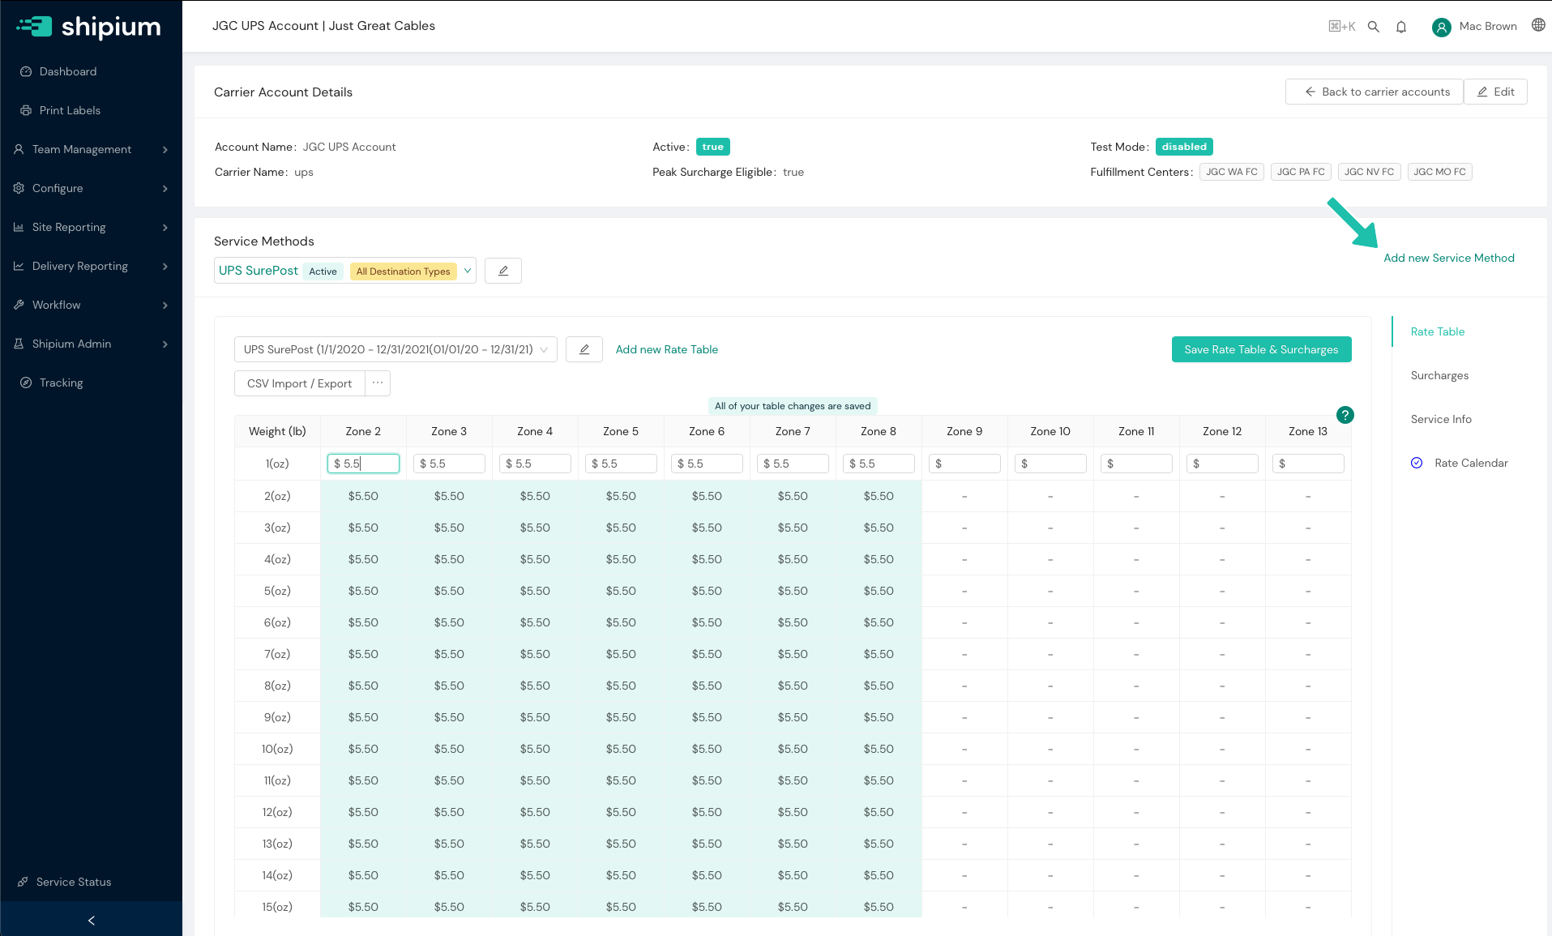
Task: Open the three-dots menu next to CSV Import
Action: pos(378,383)
